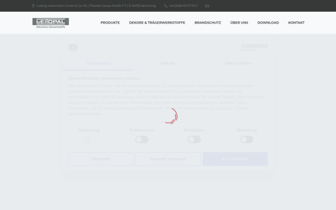This screenshot has height=210, width=336.
Task: Open the Produkte menu
Action: (x=110, y=23)
